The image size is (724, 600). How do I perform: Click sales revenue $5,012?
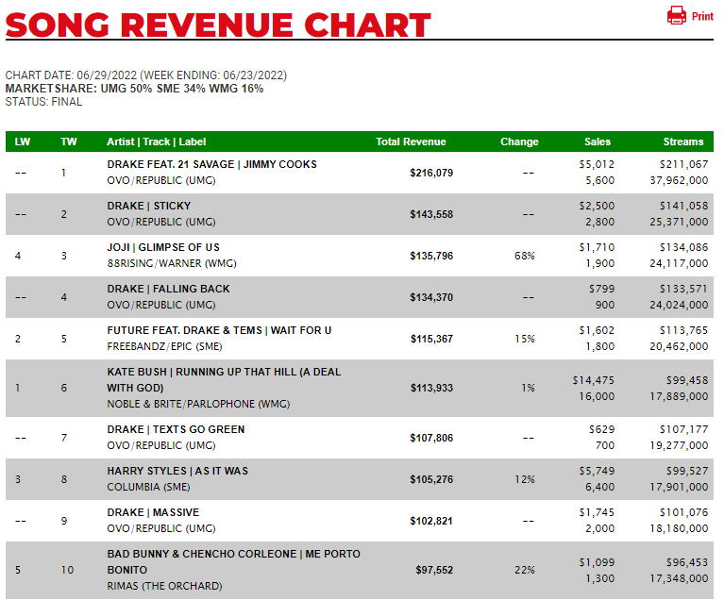(597, 164)
